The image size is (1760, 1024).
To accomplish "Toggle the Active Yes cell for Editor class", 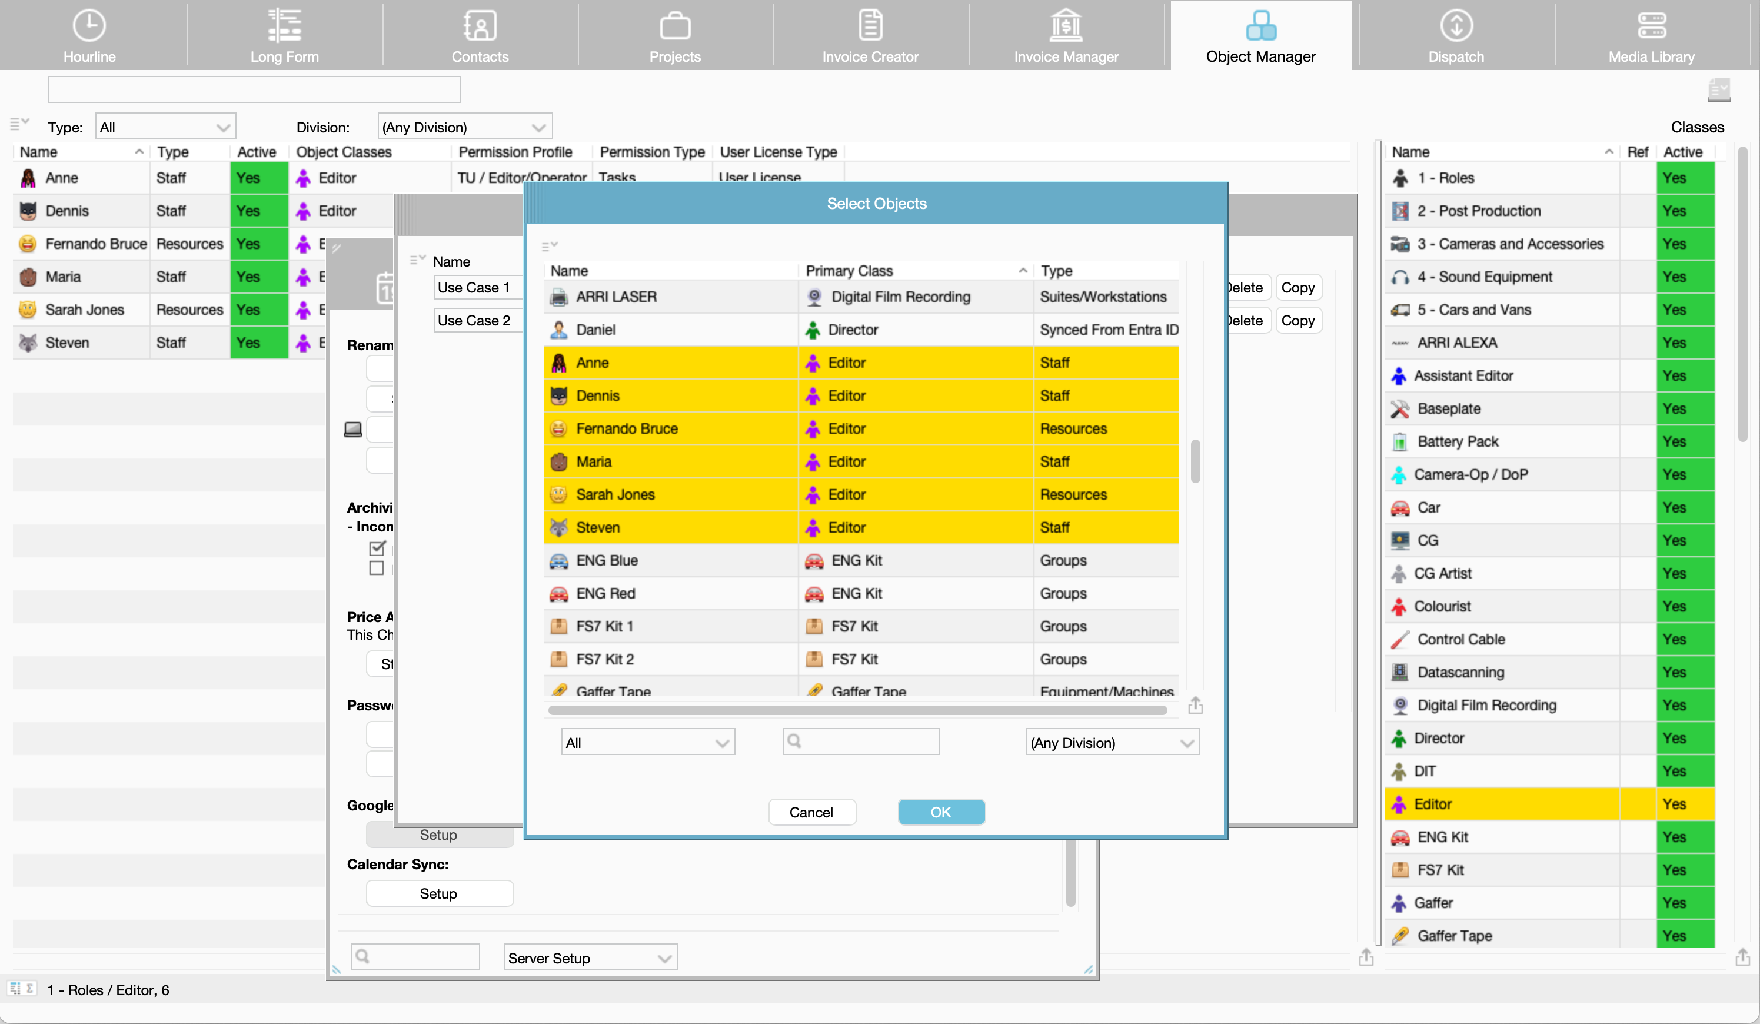I will pos(1684,804).
